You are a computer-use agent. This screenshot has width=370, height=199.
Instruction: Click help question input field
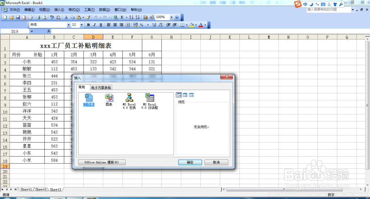329,10
